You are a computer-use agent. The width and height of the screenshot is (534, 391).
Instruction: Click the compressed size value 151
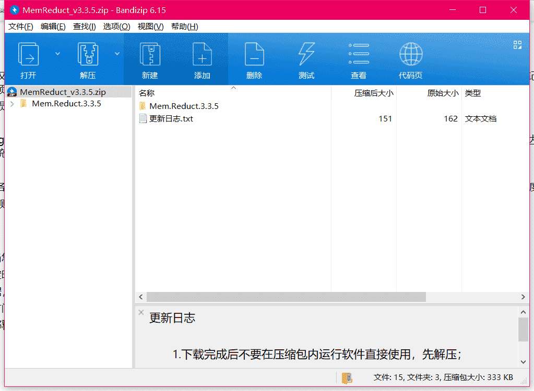click(385, 119)
